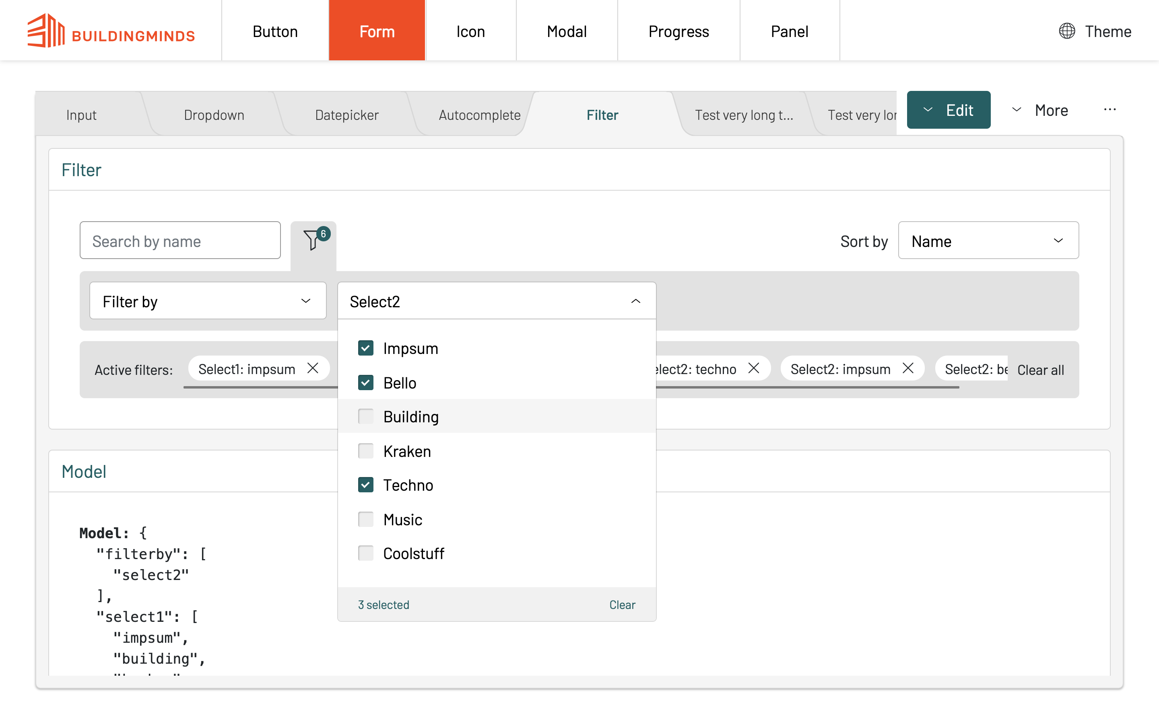This screenshot has height=724, width=1159.
Task: Click the "building" value in model
Action: pos(155,658)
